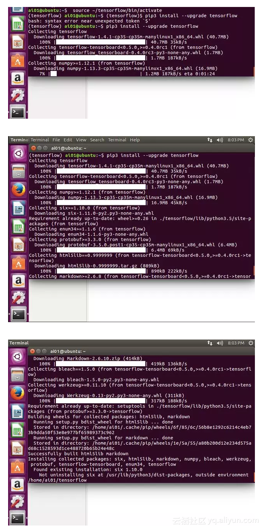Open Ubuntu Software in the bottom screenshot's launcher
This screenshot has height=529, width=263.
point(17,466)
